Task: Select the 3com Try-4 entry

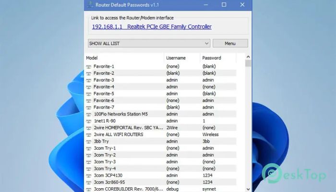Action: coord(105,168)
